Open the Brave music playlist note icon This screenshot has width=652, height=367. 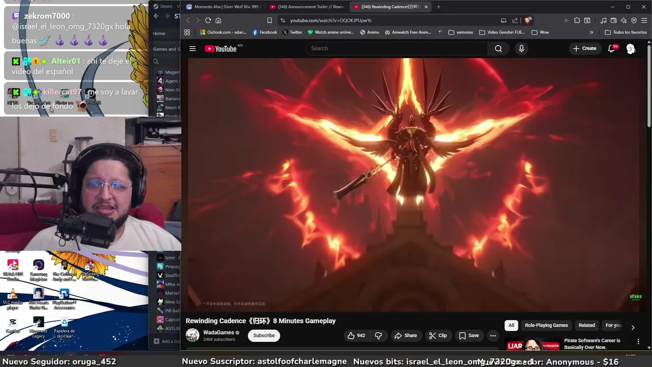604,20
